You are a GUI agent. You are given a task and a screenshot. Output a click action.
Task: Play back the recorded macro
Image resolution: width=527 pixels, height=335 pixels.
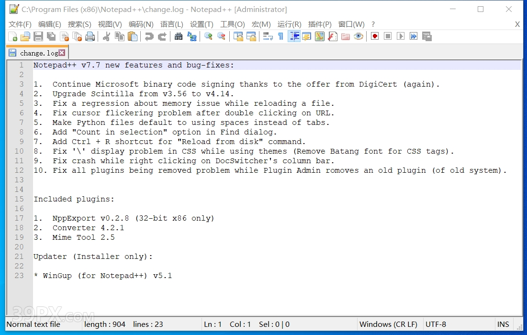(x=401, y=36)
